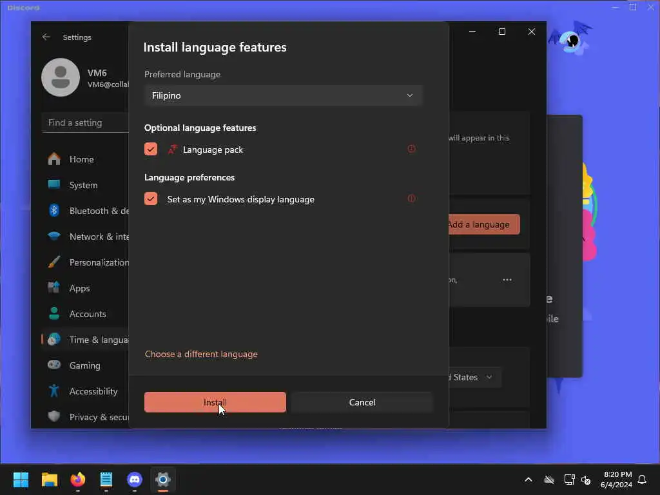The width and height of the screenshot is (660, 495).
Task: Click the OneDrive cloud tray icon
Action: click(549, 480)
